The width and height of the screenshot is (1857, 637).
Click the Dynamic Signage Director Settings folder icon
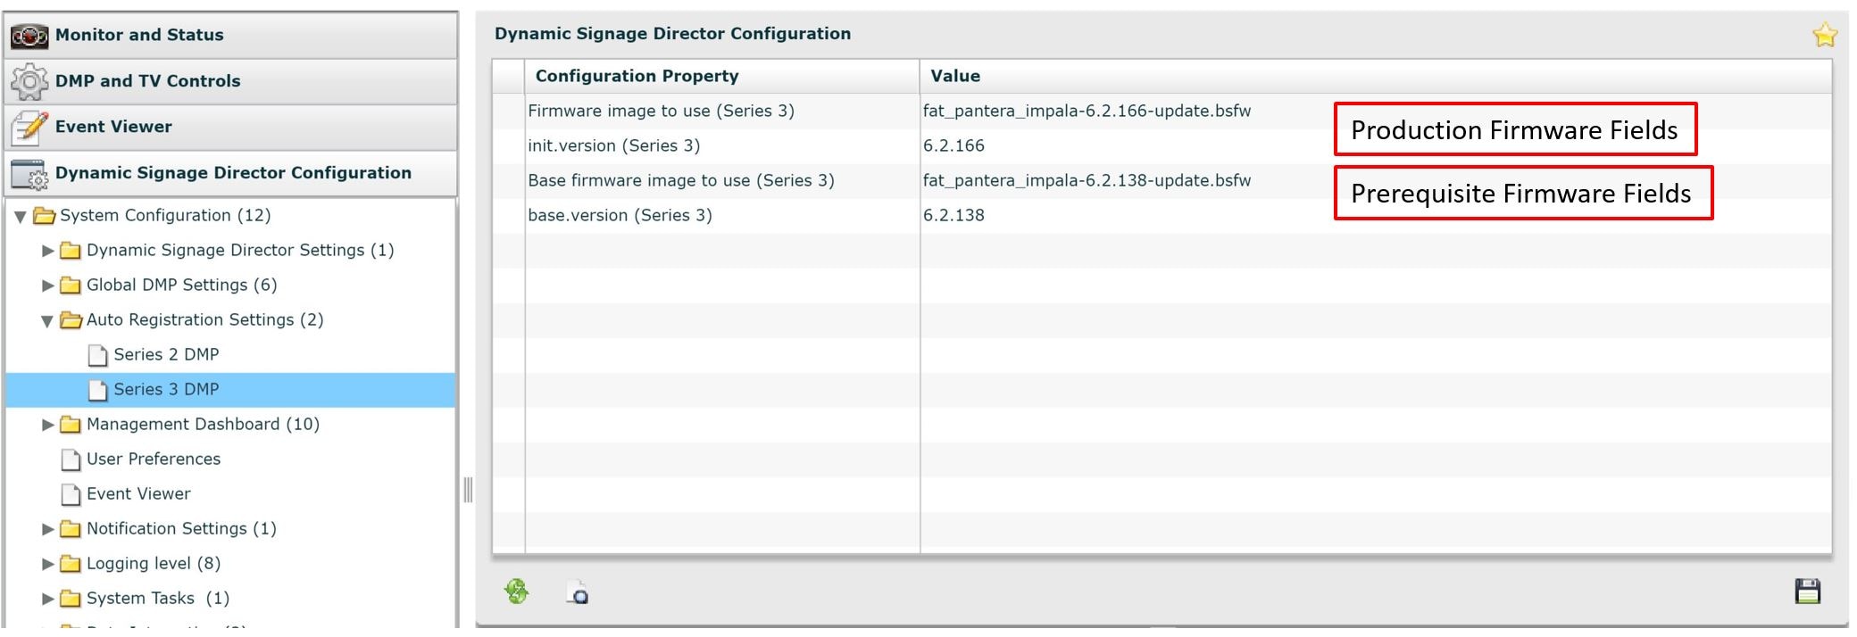[x=71, y=251]
